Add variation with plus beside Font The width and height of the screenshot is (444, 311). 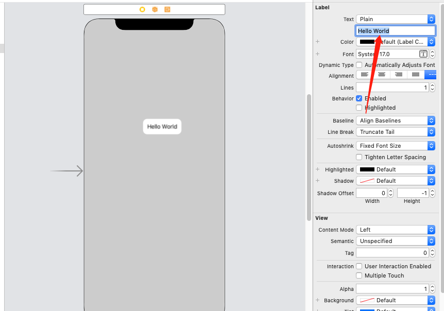pyautogui.click(x=318, y=54)
